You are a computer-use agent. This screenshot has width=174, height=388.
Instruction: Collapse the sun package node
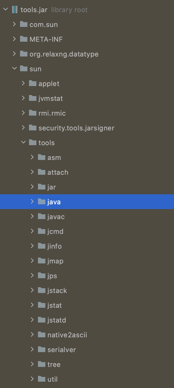(14, 69)
